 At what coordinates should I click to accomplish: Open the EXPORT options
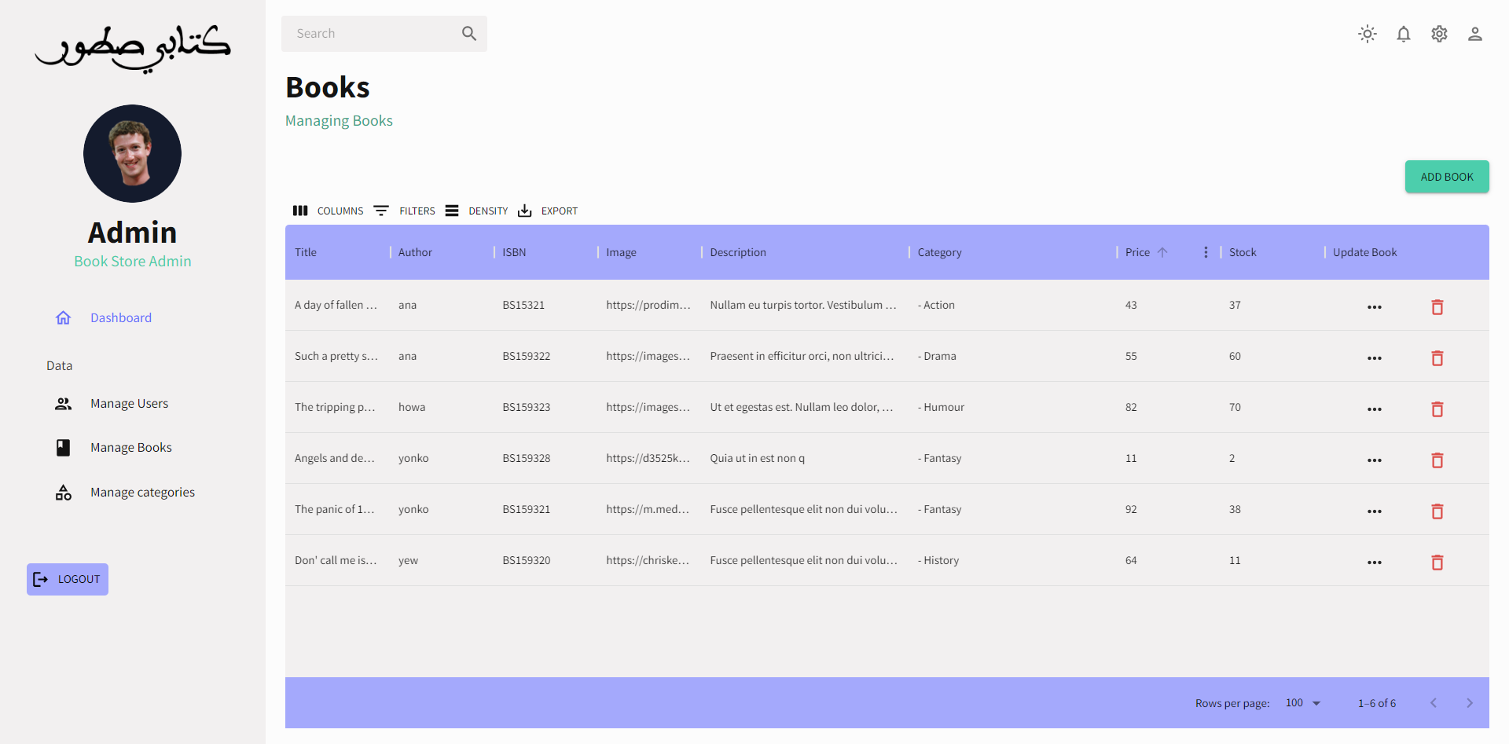[x=548, y=211]
